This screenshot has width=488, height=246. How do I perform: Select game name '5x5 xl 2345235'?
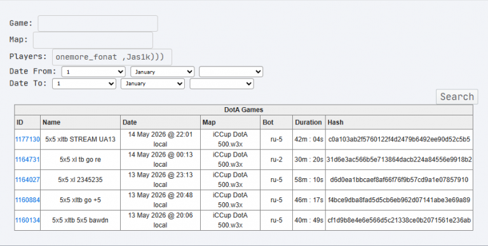(x=80, y=179)
